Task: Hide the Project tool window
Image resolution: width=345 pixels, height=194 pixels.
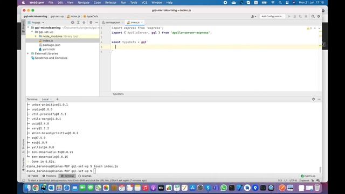Action: coord(96,23)
